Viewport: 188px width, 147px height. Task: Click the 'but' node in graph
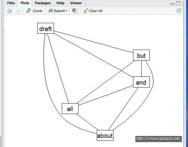pos(141,55)
